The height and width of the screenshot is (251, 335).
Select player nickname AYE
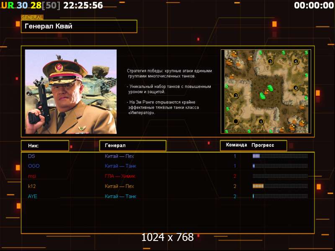pos(33,196)
